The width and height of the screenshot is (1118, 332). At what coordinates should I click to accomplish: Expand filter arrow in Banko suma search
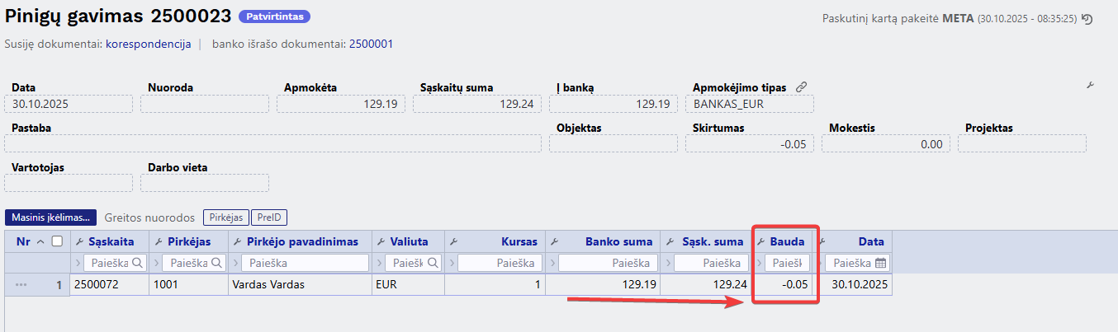click(552, 263)
